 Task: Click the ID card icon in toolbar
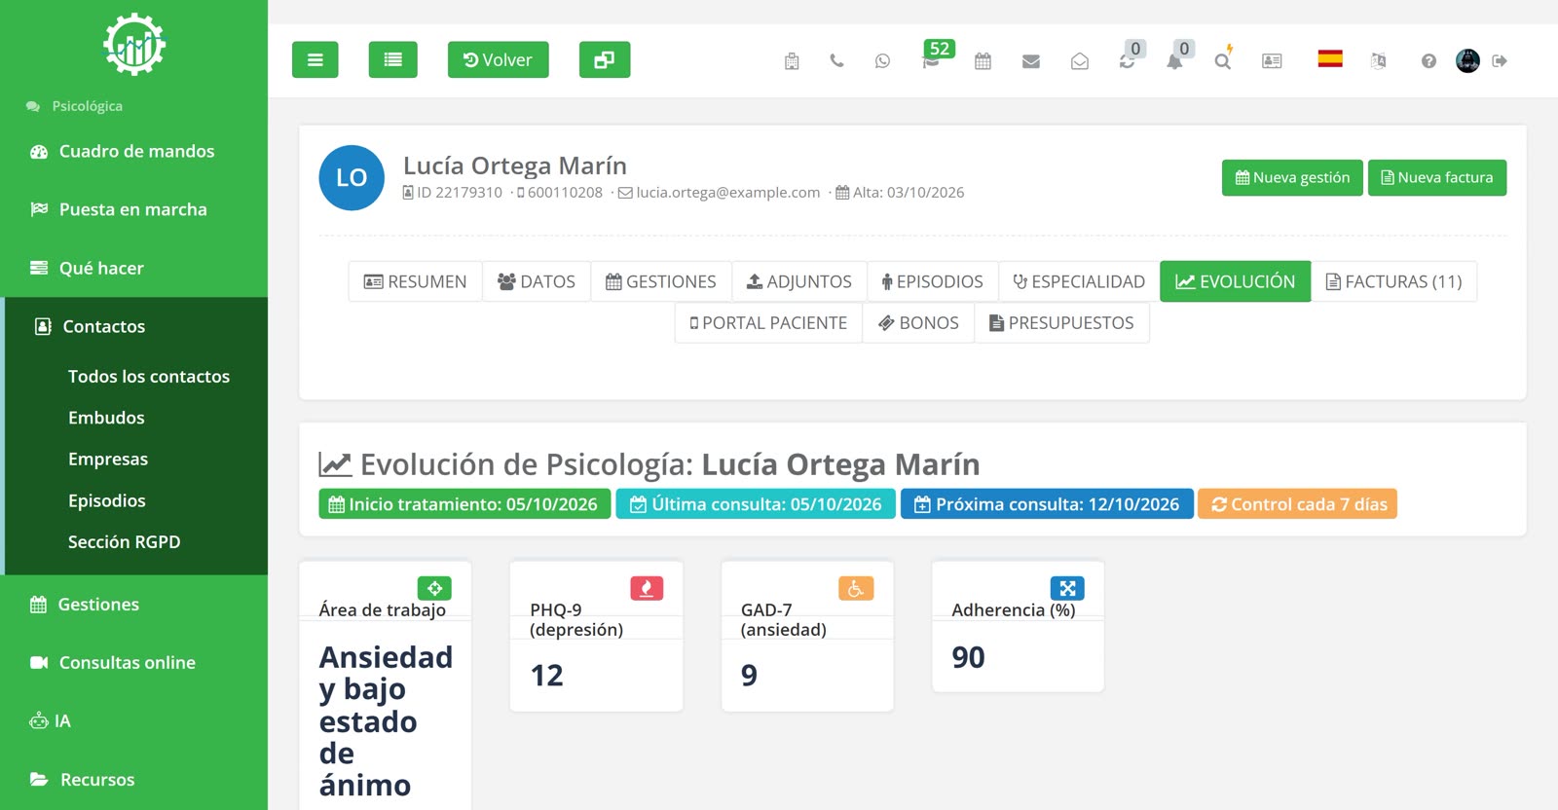[1272, 60]
